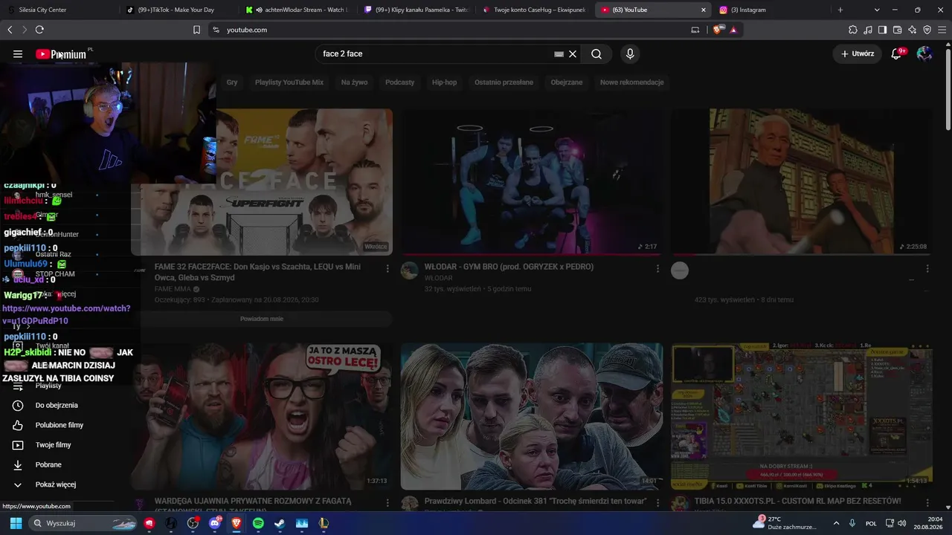Switch to the achtenWlodar Stream tab
Screen dimensions: 952x535
coord(297,10)
